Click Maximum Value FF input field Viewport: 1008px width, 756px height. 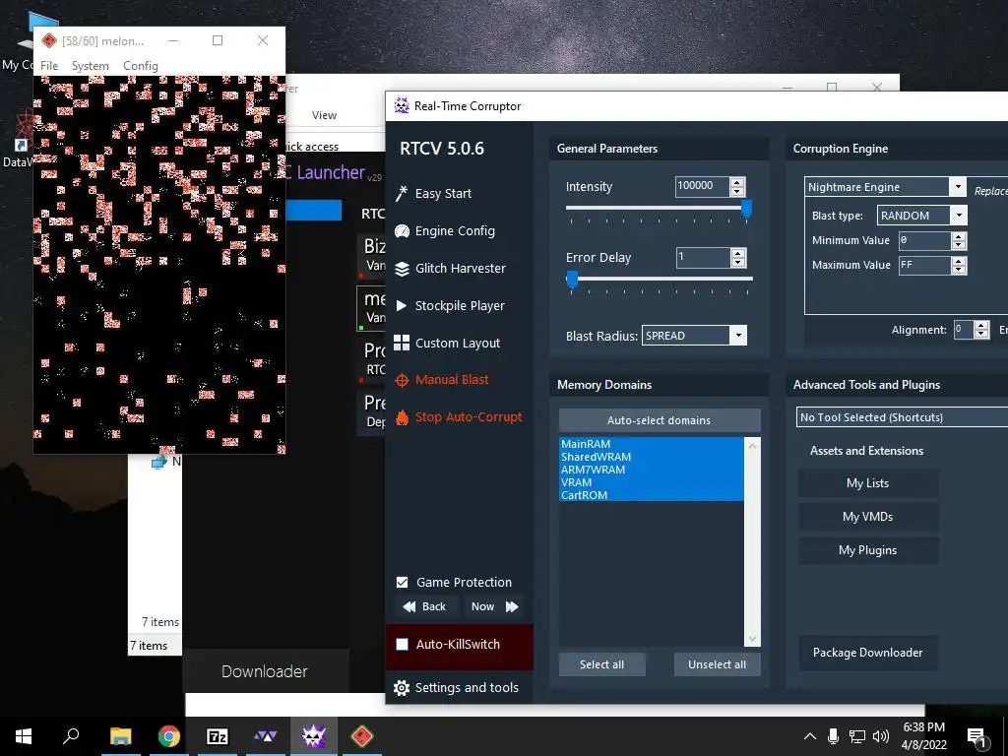coord(924,265)
